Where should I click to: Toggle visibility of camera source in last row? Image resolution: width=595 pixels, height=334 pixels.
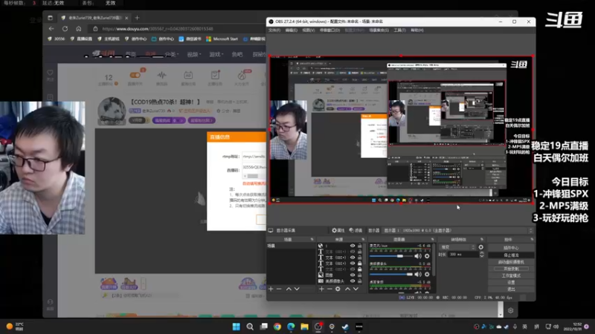click(352, 281)
